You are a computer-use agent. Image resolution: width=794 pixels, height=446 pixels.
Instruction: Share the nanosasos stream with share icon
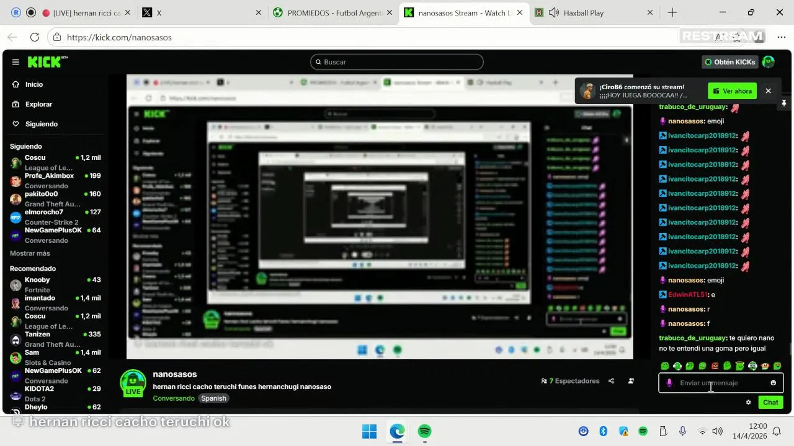pos(611,381)
